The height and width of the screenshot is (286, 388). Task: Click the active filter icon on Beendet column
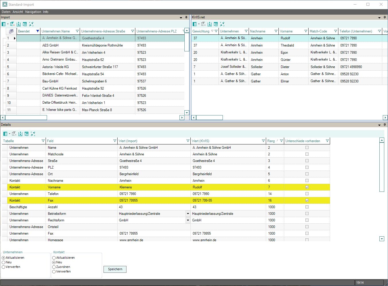coord(38,31)
